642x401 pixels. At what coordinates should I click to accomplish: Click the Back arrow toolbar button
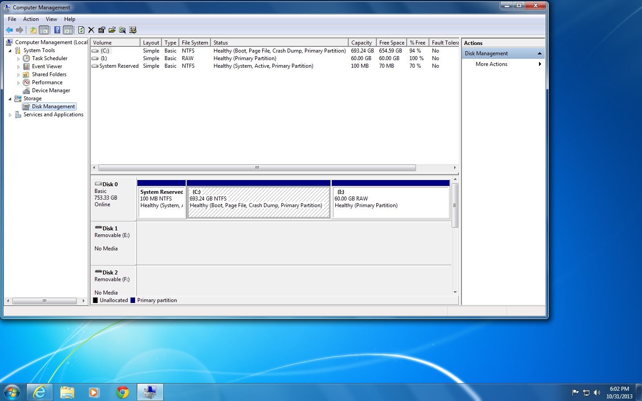[9, 30]
